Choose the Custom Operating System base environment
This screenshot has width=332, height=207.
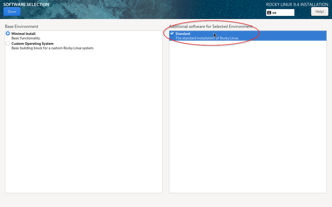8,43
